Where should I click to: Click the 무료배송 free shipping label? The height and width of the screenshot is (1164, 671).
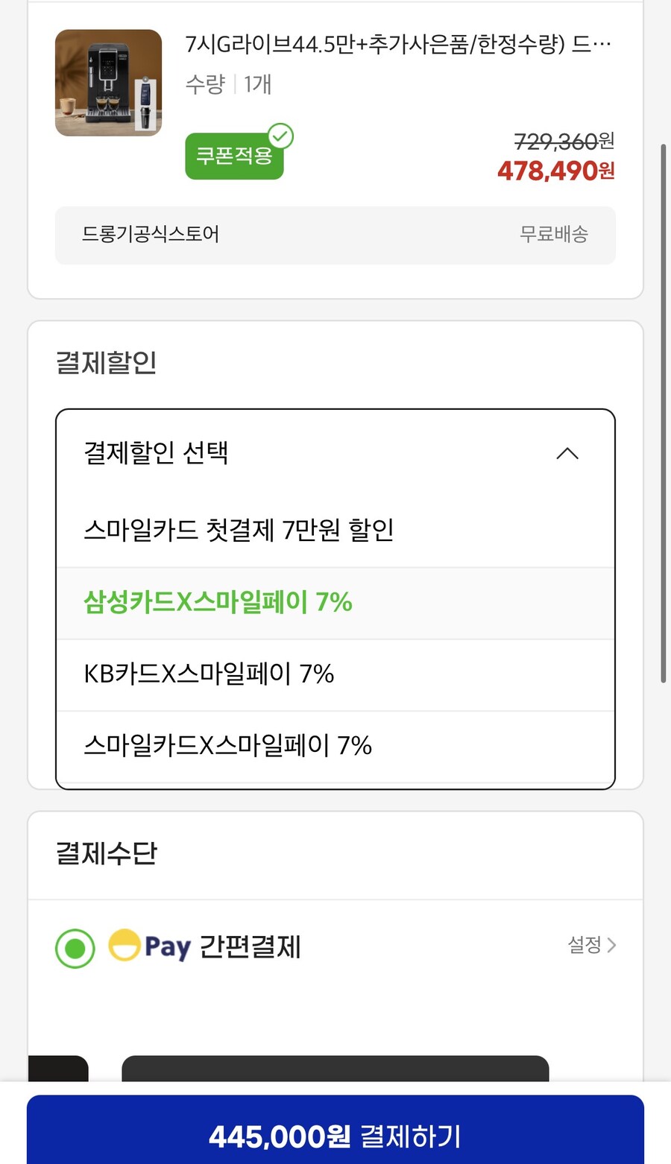pos(553,234)
